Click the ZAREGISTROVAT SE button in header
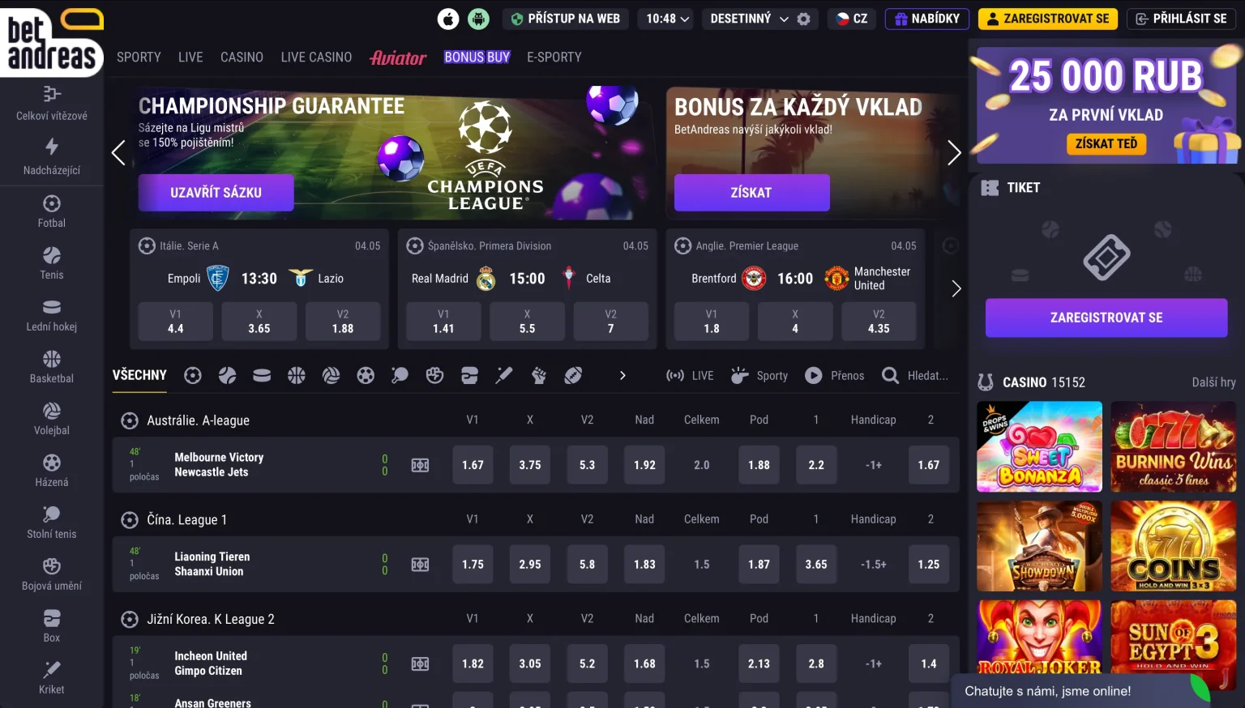 (x=1048, y=19)
